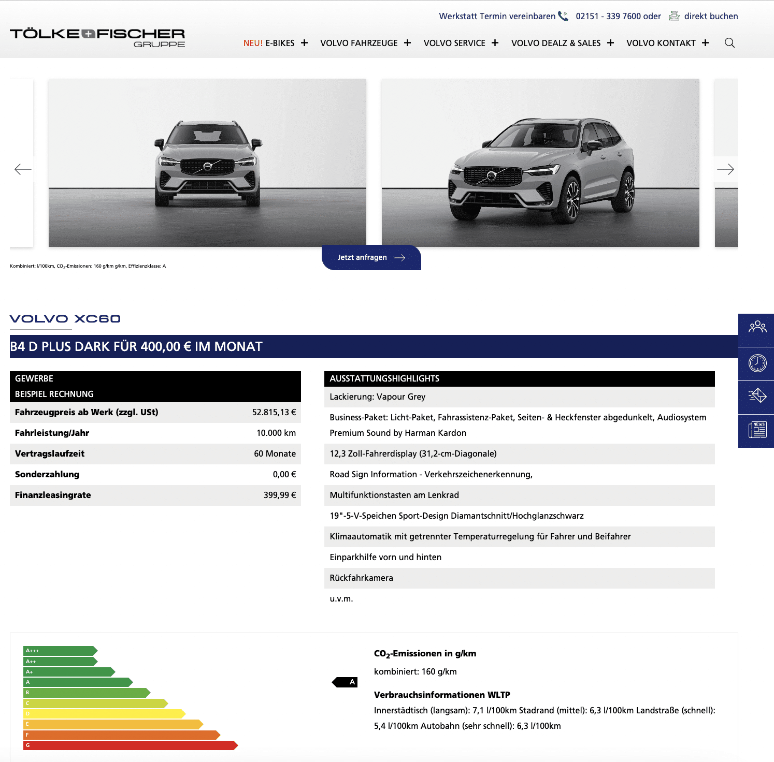Open VOLVO DEALZ & SALES menu item
Viewport: 774px width, 762px height.
coord(556,43)
